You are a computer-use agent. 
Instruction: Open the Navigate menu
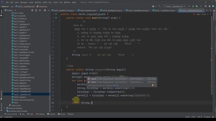click(x=24, y=2)
